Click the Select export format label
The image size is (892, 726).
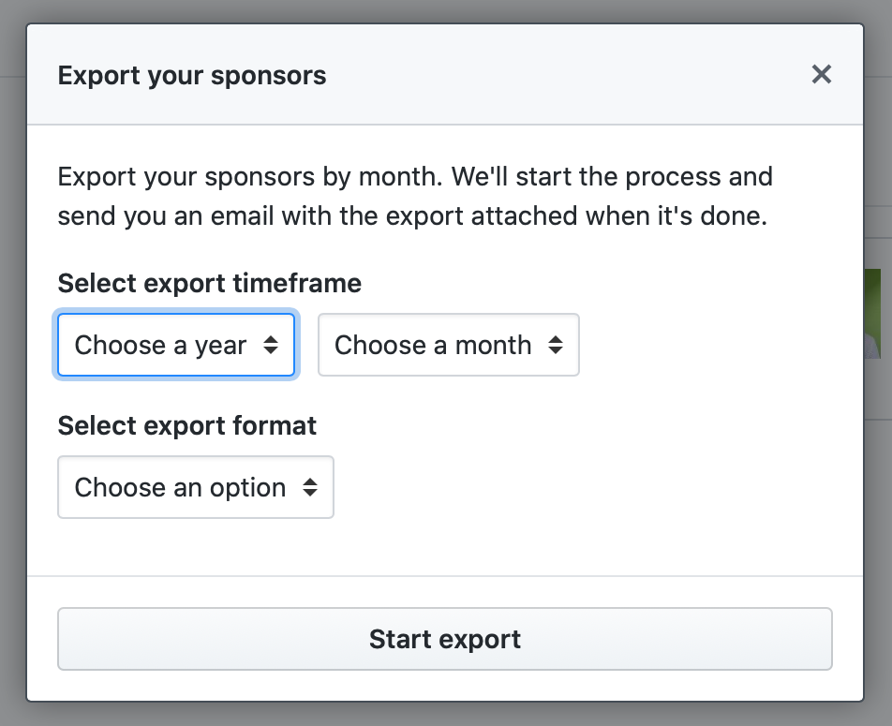pos(187,425)
